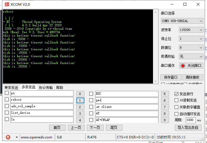
Task: Tick the checkbox beside reboot command
Action: click(7, 100)
